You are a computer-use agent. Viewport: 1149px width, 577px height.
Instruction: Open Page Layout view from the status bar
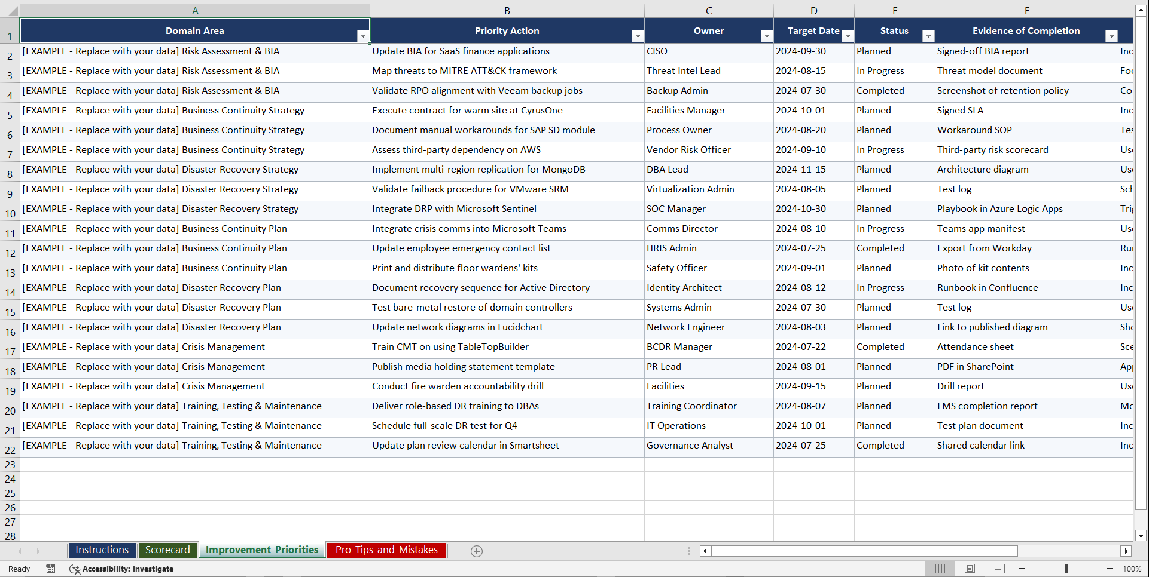click(970, 569)
